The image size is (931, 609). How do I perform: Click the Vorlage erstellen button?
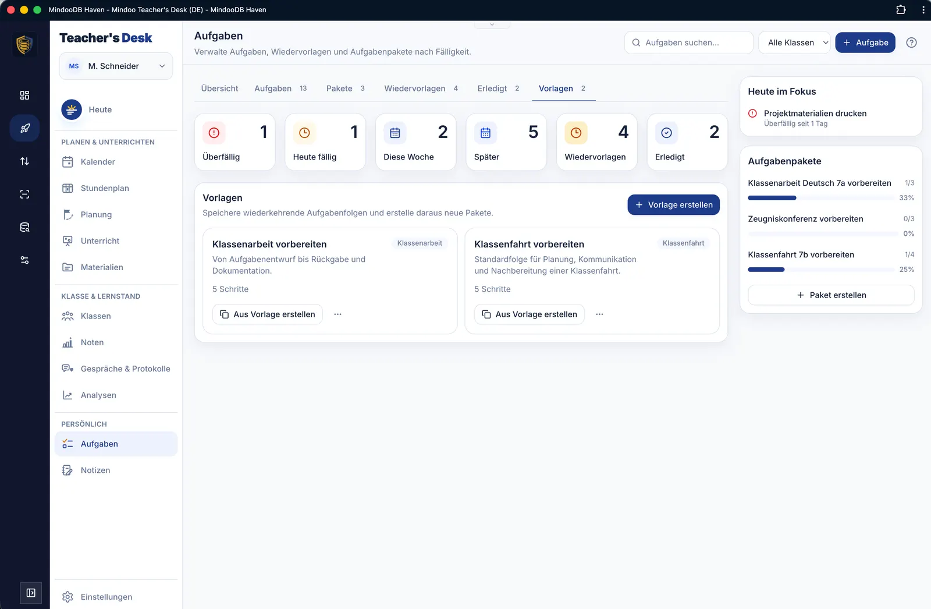[673, 205]
